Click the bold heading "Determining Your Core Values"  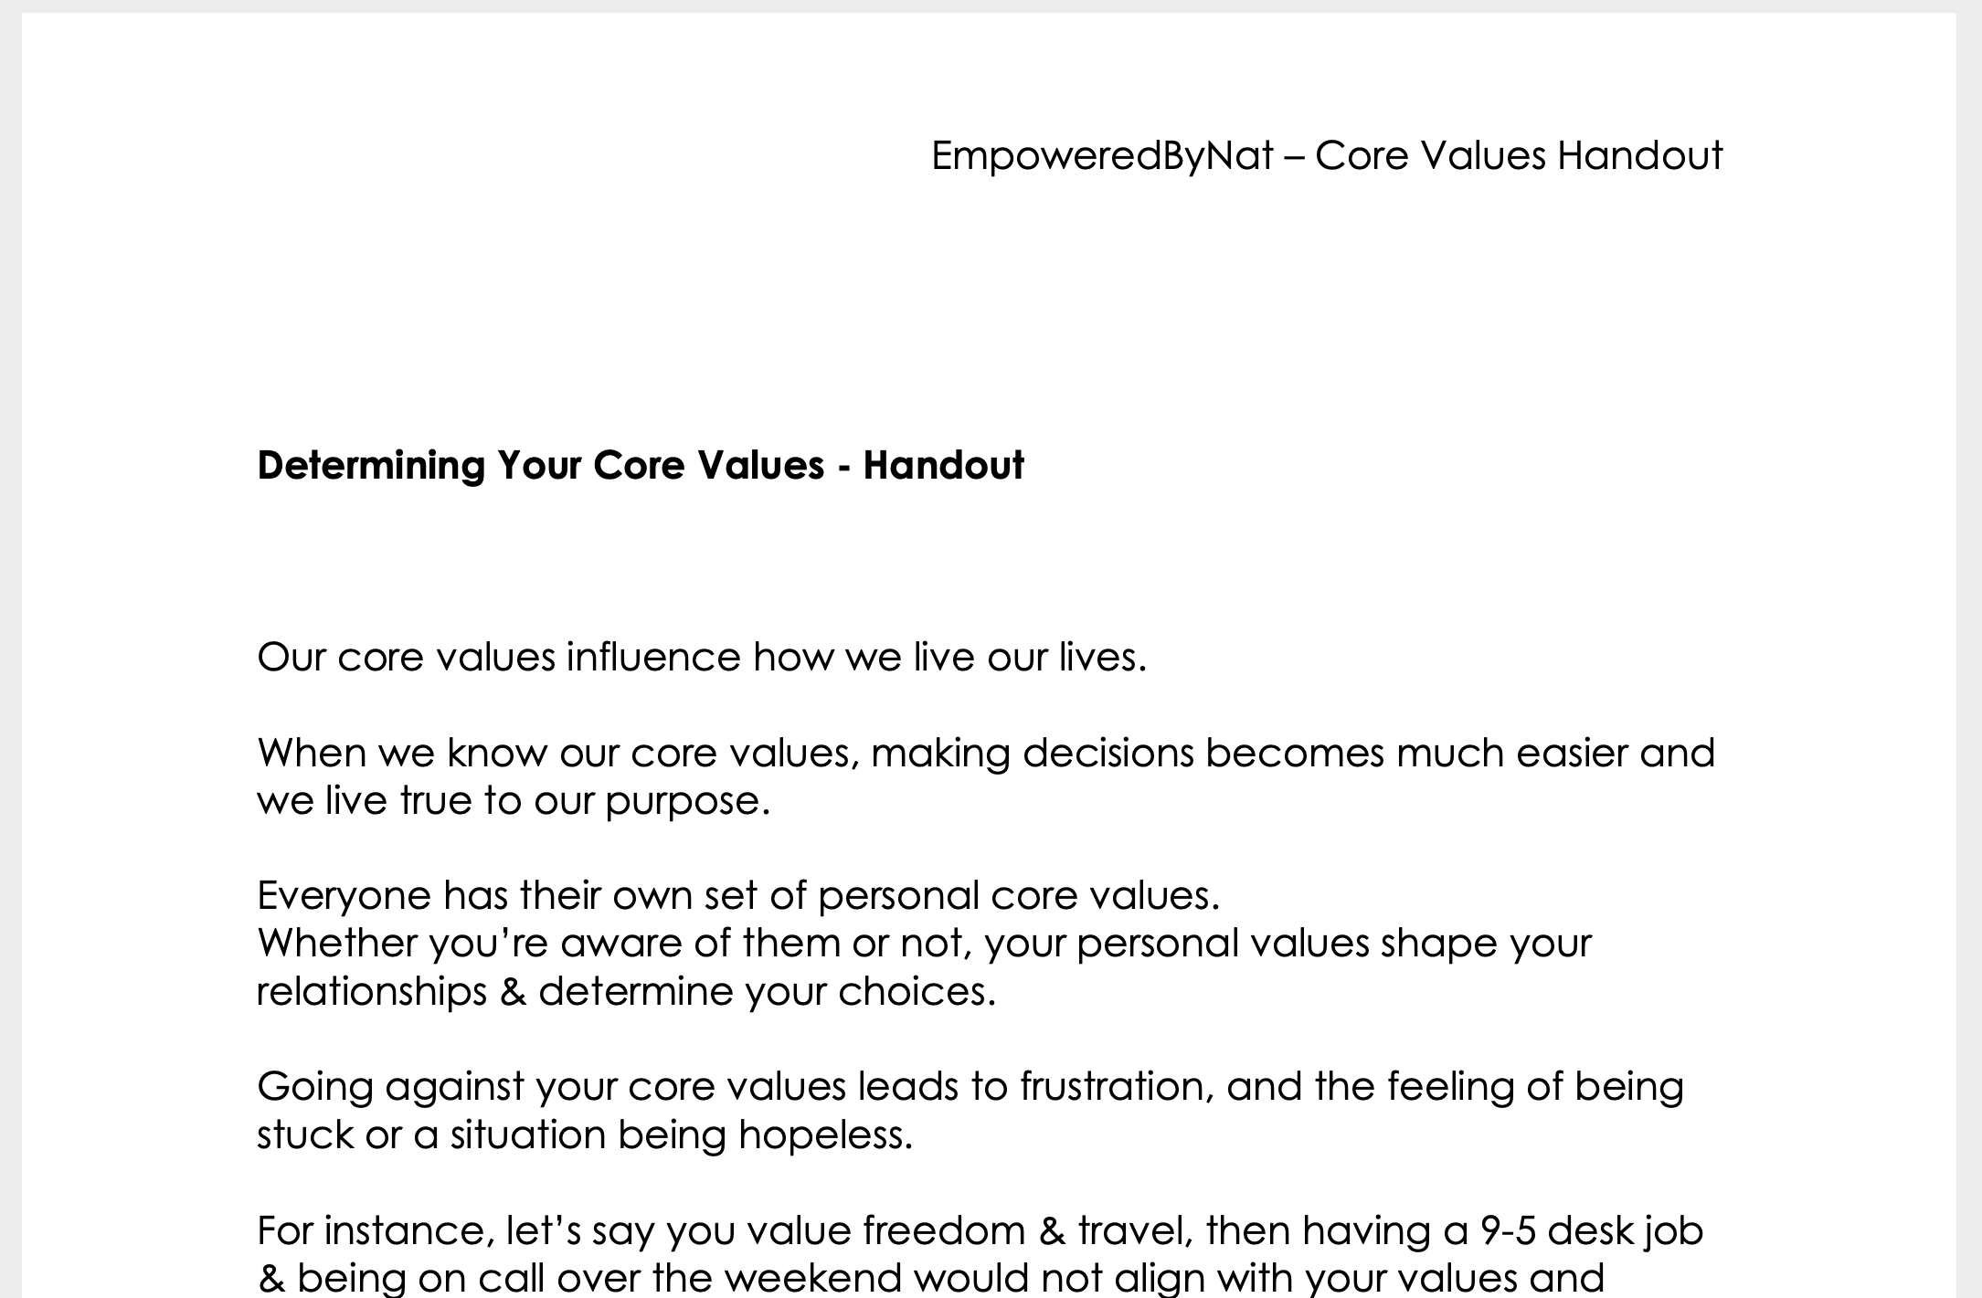pos(540,465)
